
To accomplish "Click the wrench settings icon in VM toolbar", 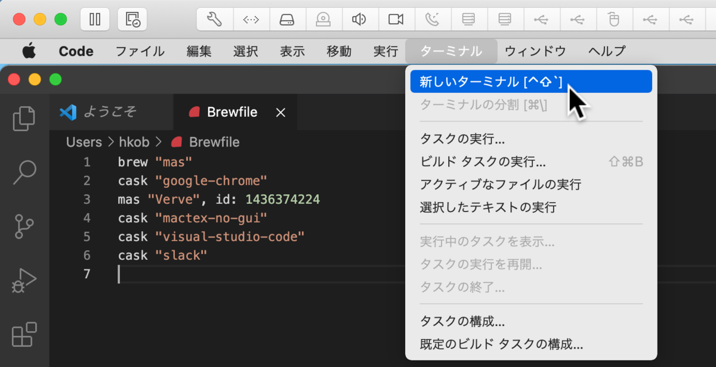I will [215, 20].
